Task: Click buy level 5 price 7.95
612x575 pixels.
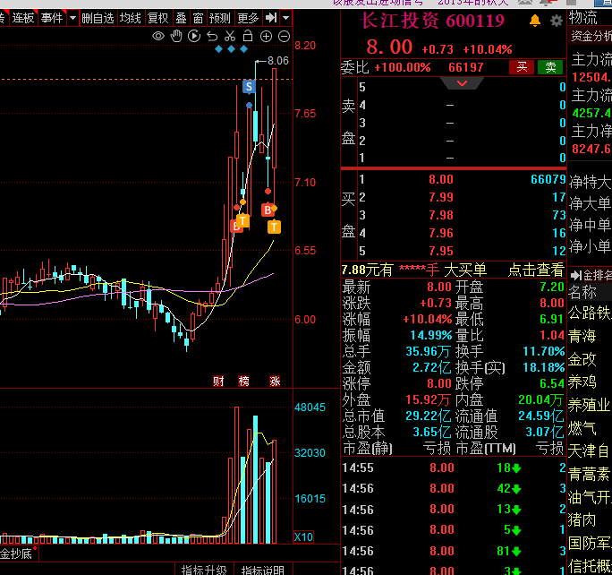Action: pos(441,251)
